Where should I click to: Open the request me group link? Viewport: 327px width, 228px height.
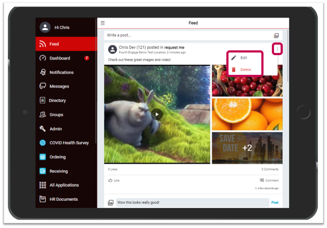[x=174, y=48]
